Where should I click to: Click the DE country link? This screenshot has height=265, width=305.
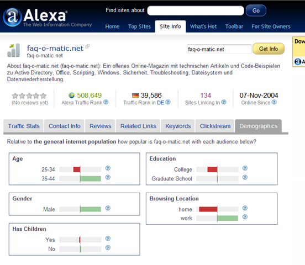pyautogui.click(x=160, y=103)
